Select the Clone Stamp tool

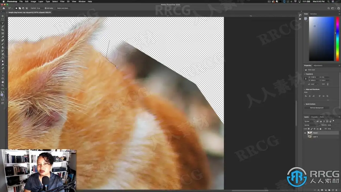(3, 47)
